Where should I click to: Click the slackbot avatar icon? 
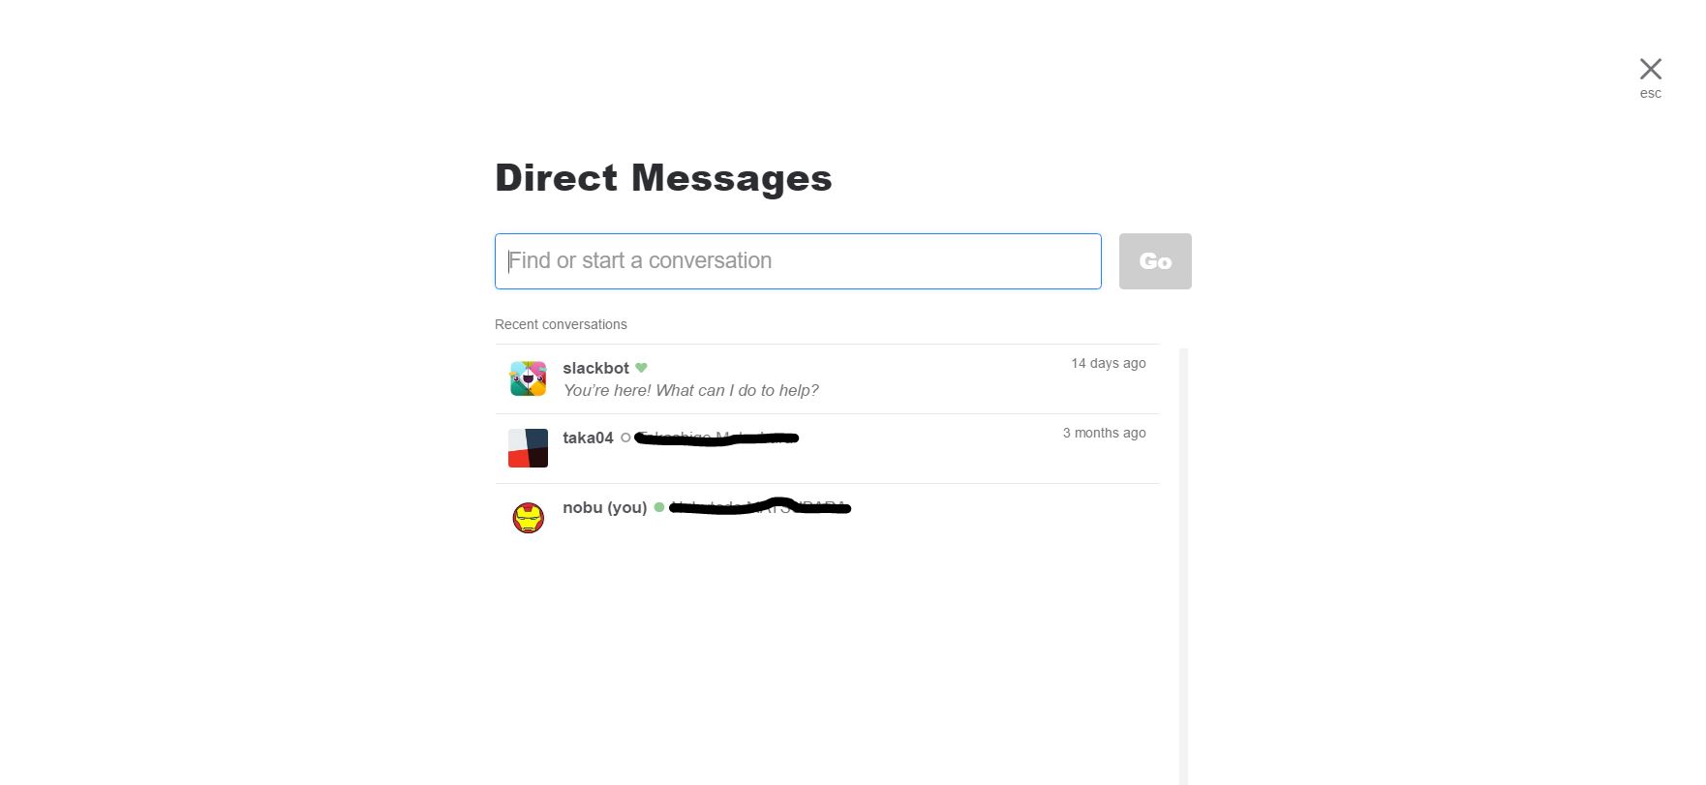pos(528,378)
